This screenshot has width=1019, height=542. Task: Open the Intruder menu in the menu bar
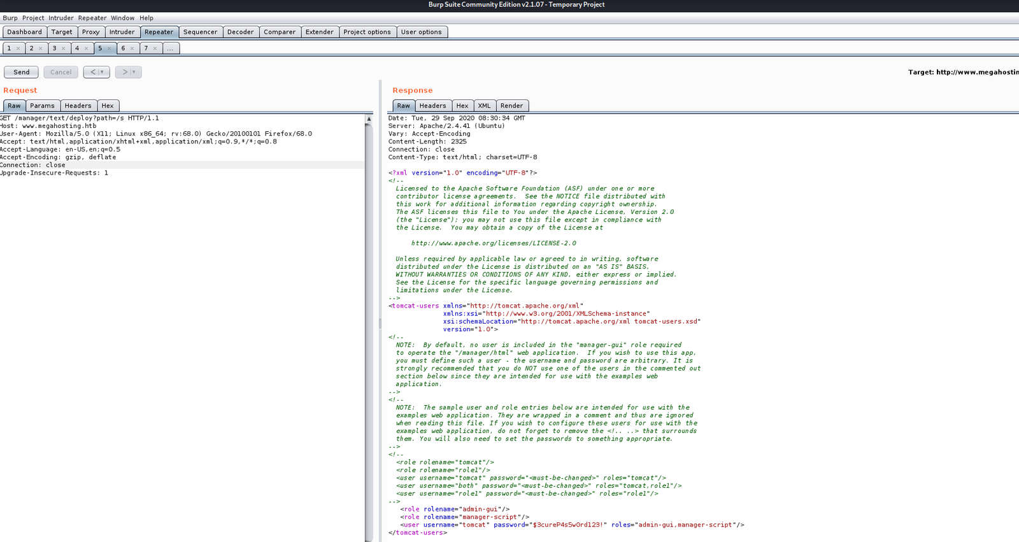tap(61, 18)
